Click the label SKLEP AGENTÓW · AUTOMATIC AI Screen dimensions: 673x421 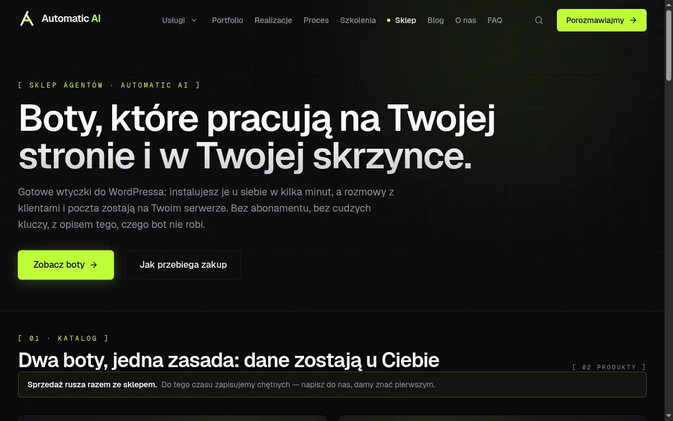pyautogui.click(x=109, y=85)
